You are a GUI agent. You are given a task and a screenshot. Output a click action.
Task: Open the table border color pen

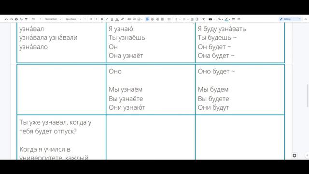pyautogui.click(x=226, y=19)
